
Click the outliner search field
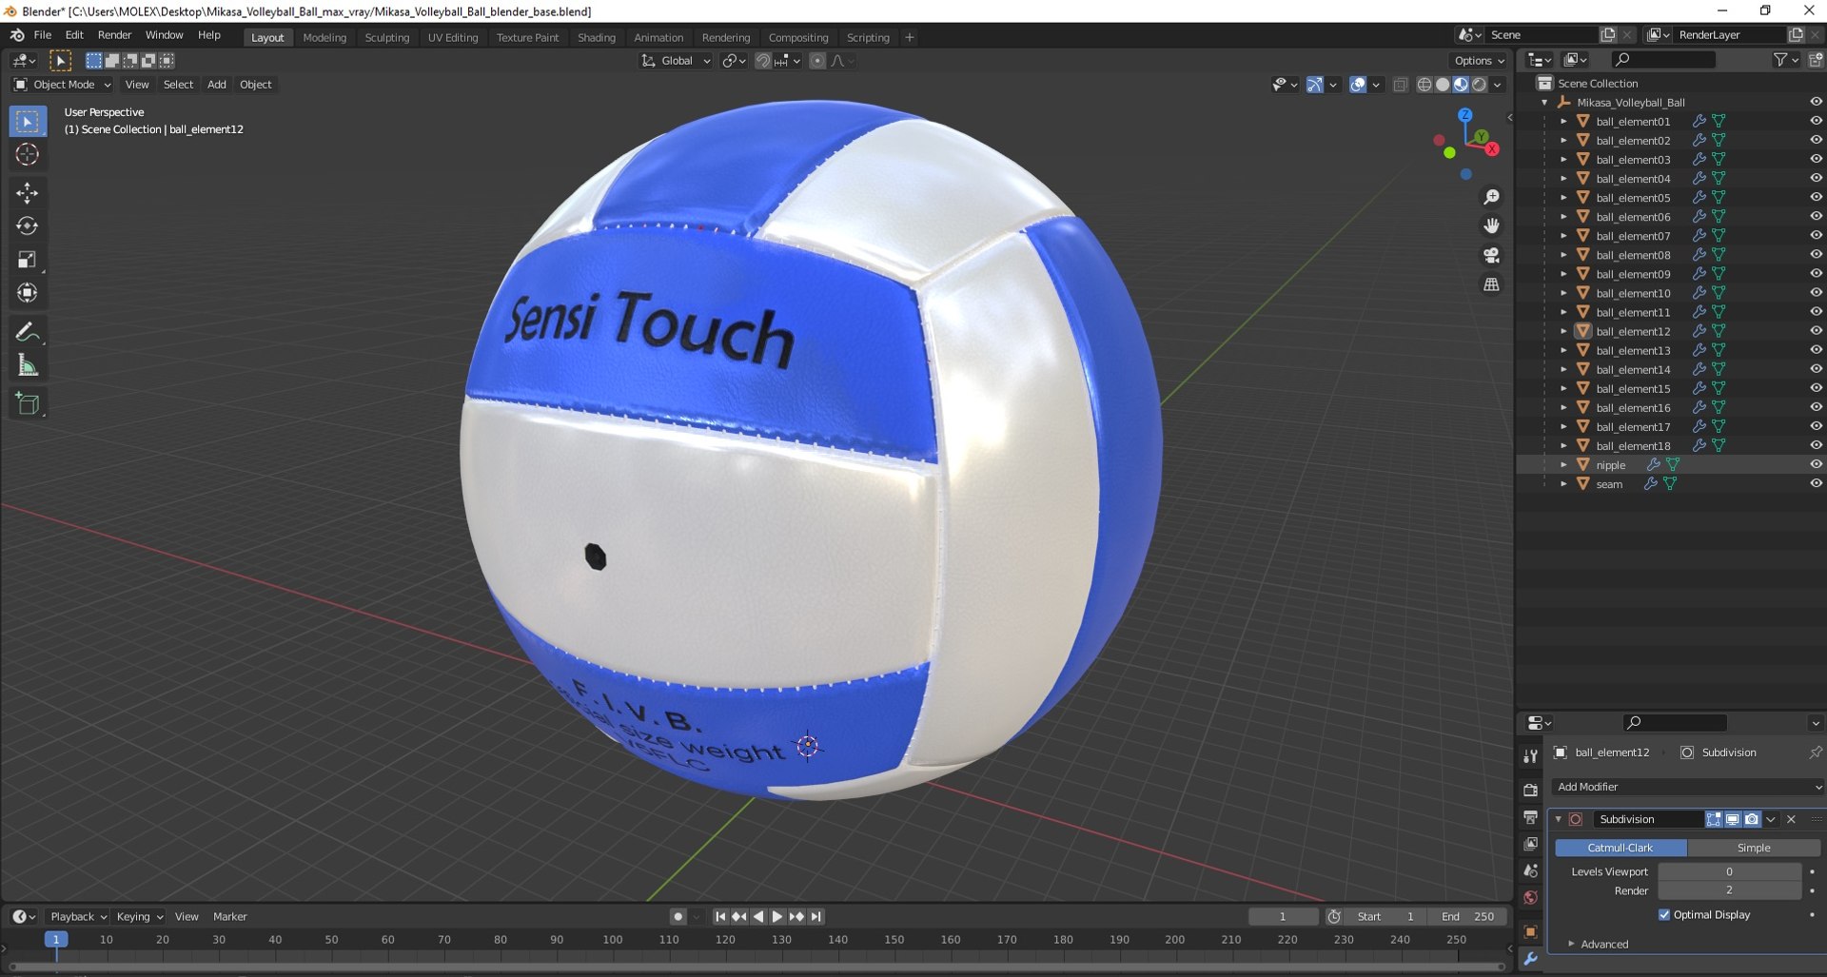tap(1664, 60)
